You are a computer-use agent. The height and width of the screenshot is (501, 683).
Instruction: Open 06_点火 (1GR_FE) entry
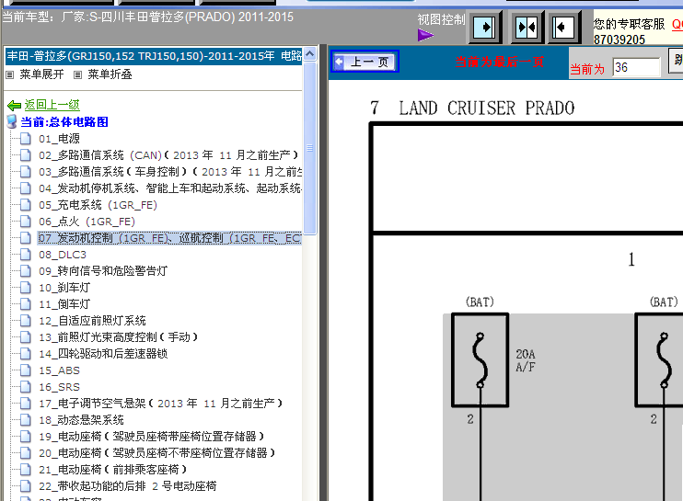pyautogui.click(x=87, y=222)
